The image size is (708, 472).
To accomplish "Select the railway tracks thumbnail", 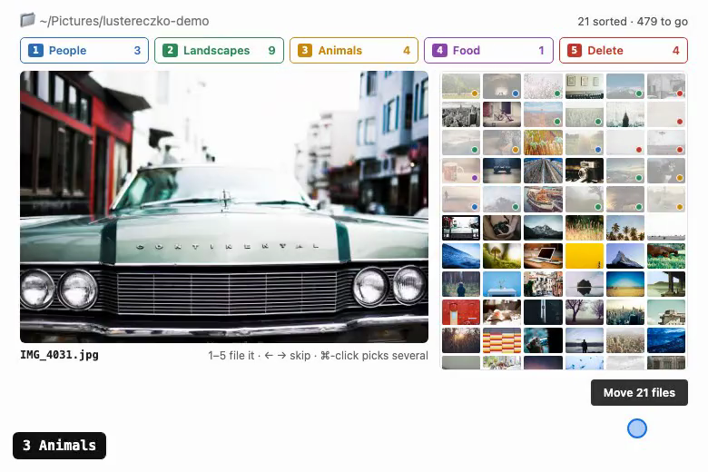I will point(543,171).
